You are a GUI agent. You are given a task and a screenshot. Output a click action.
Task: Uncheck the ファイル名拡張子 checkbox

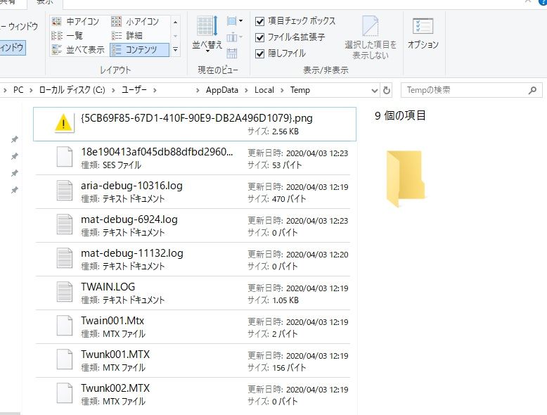(x=260, y=37)
